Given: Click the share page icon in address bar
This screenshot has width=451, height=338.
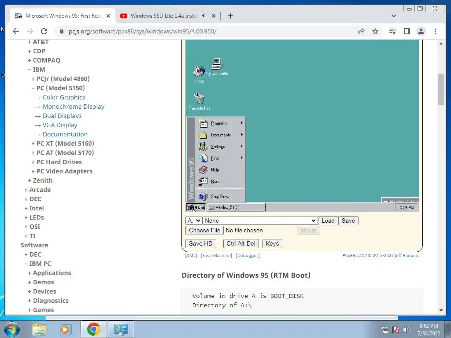Looking at the screenshot, I should [361, 31].
